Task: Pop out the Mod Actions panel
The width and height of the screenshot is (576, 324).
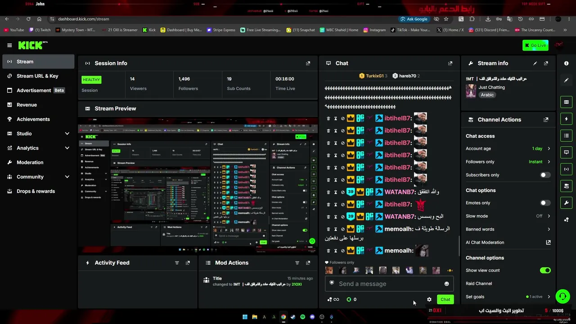Action: click(x=308, y=263)
